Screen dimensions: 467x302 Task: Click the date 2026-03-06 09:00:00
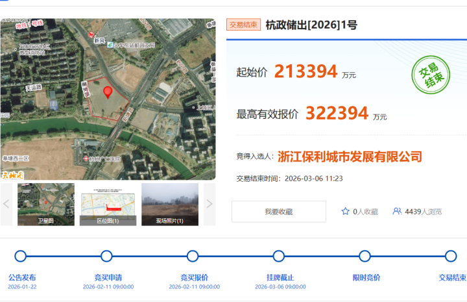pos(280,287)
